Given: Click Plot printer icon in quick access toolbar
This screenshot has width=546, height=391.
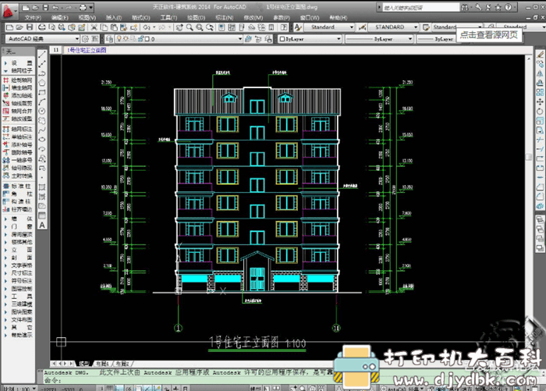Looking at the screenshot, I should pos(82,7).
